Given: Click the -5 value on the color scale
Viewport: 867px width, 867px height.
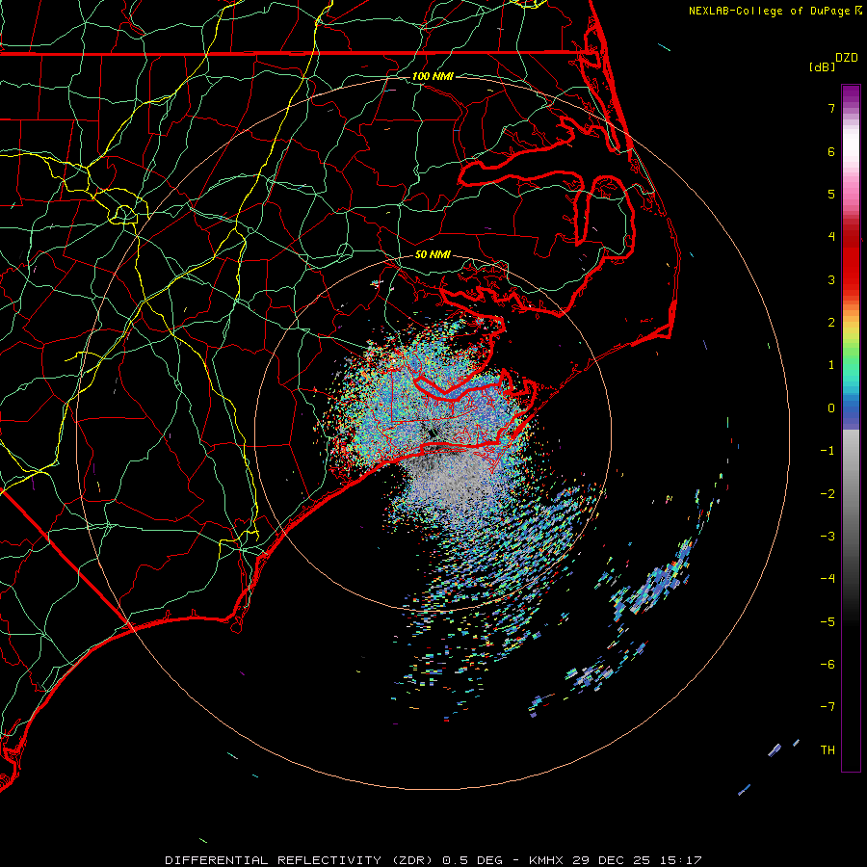Looking at the screenshot, I should coord(828,622).
